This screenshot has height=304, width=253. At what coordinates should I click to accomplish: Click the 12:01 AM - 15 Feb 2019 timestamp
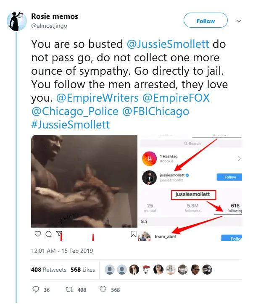click(x=62, y=251)
